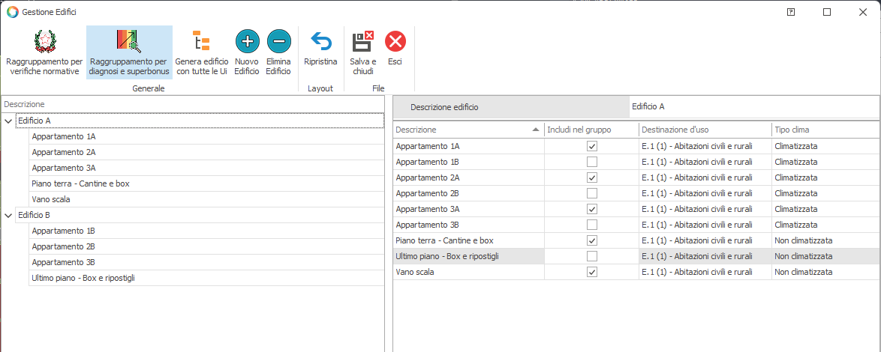Add a Nuovo Edificio with plus icon

[x=247, y=41]
